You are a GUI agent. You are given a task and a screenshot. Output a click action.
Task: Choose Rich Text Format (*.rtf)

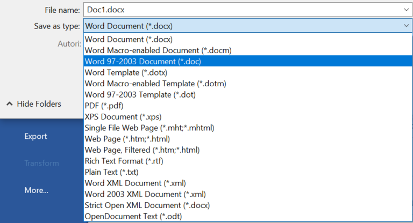click(x=247, y=161)
